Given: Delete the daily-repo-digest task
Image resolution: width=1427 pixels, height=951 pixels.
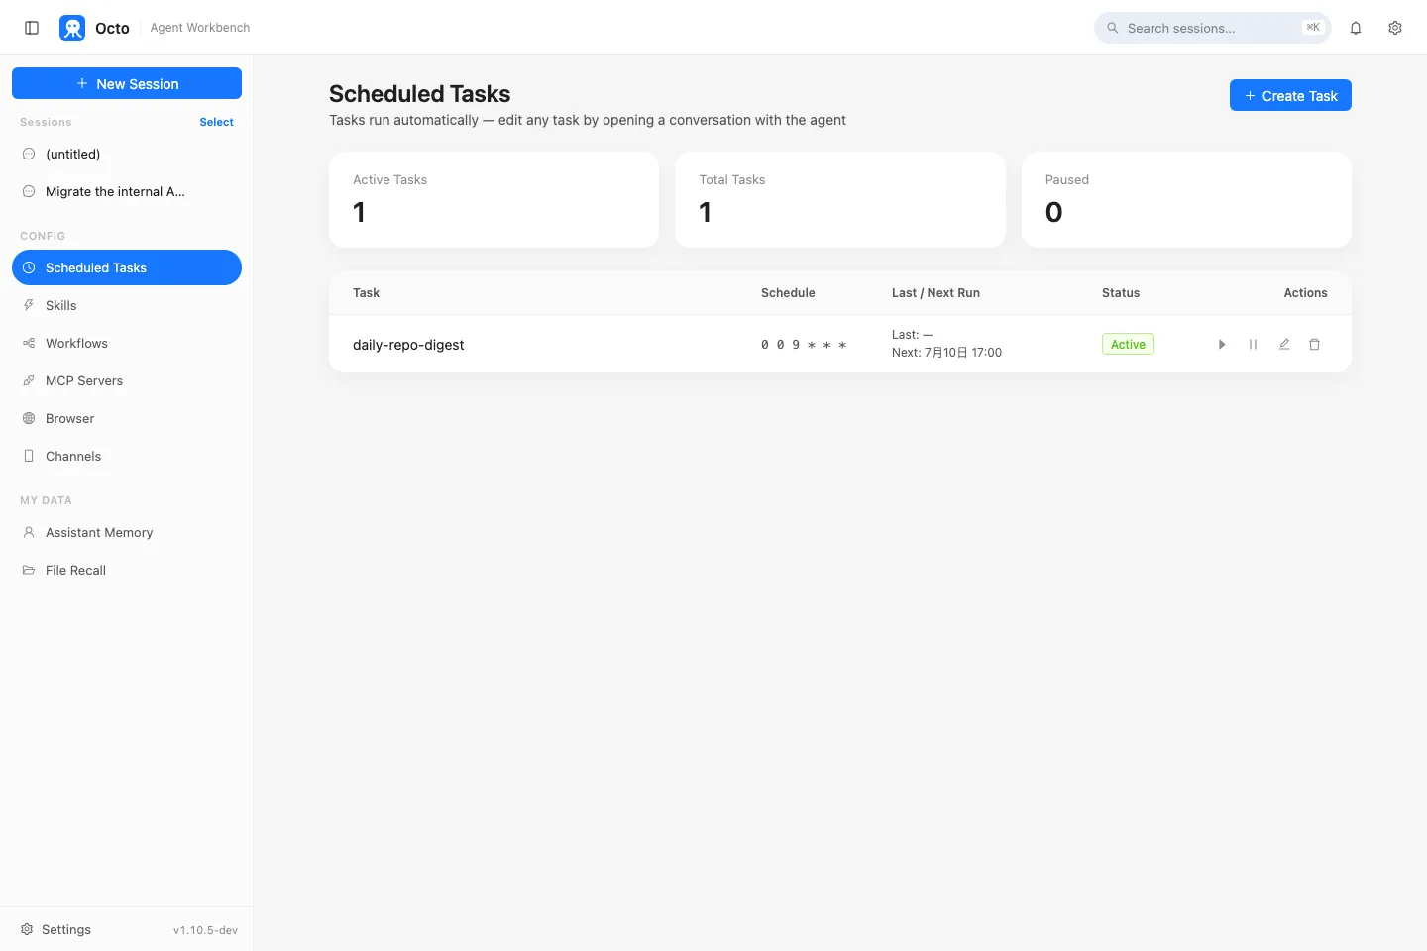Looking at the screenshot, I should 1315,345.
